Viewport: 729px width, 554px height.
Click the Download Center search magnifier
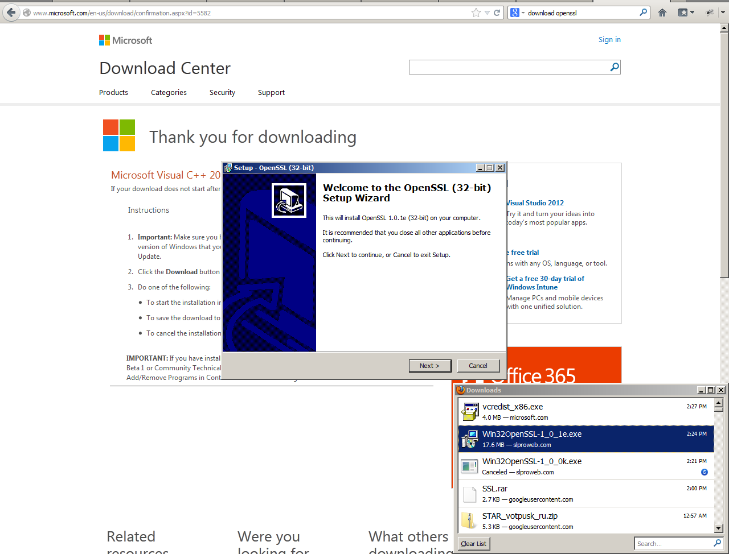(615, 67)
